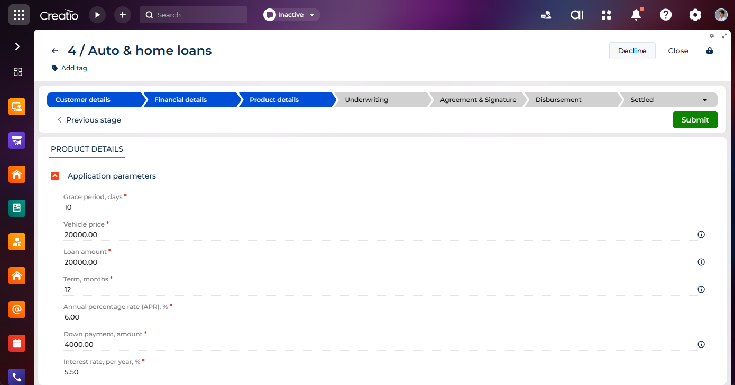The image size is (735, 385).
Task: Click the info icon for Term, months
Action: pos(701,289)
